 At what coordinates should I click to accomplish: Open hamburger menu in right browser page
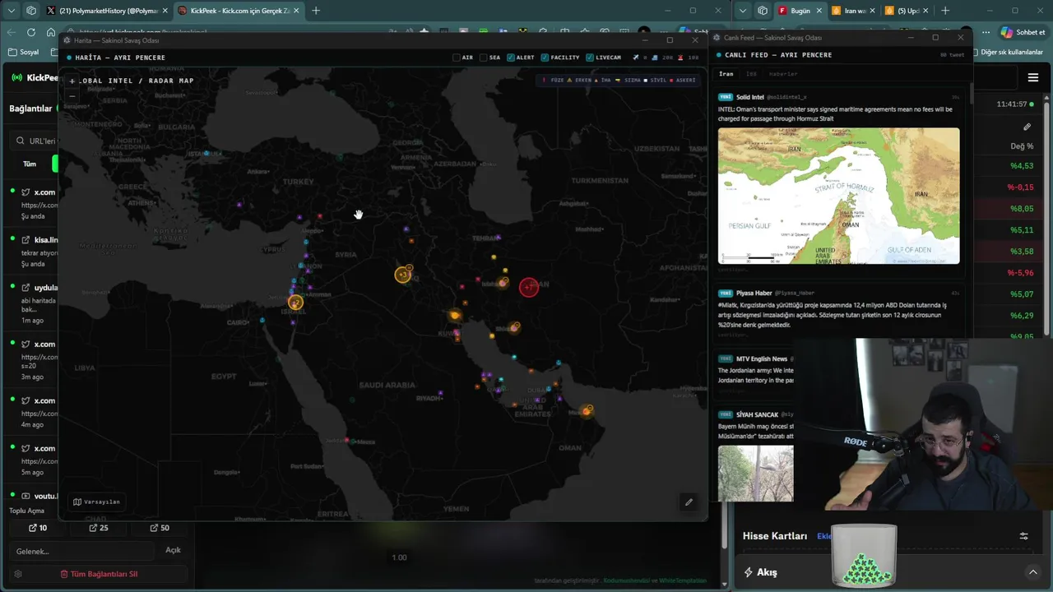[x=1033, y=78]
